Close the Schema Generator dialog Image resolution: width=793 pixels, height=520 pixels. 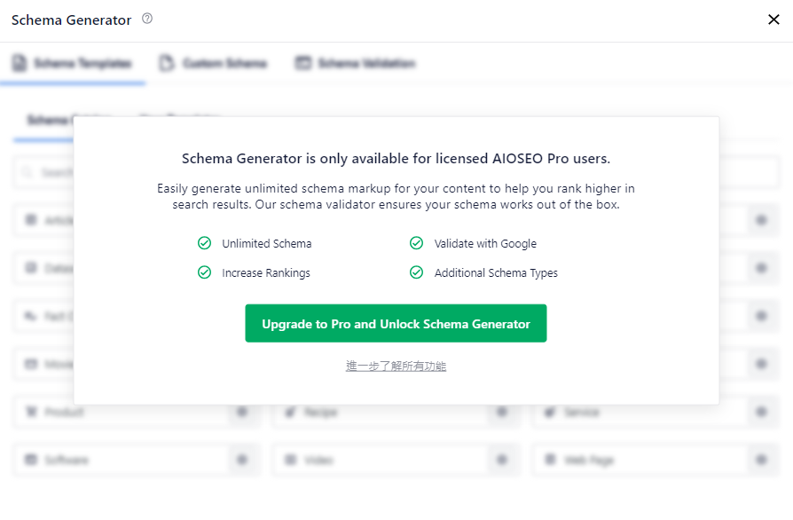tap(773, 20)
